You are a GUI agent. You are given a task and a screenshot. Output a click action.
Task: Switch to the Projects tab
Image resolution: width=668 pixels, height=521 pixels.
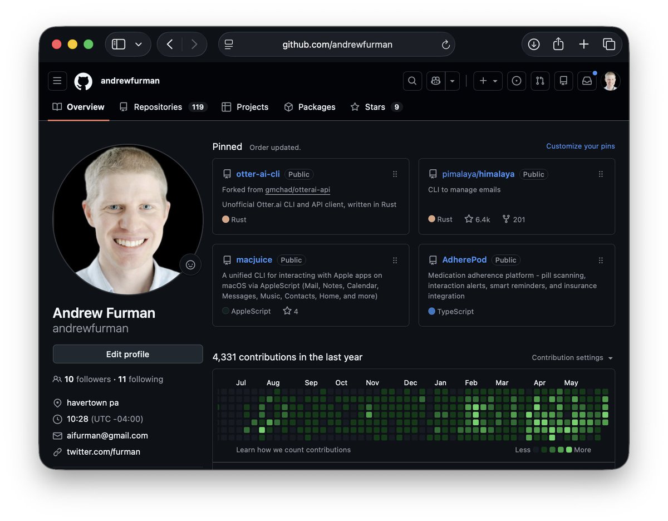pos(245,107)
